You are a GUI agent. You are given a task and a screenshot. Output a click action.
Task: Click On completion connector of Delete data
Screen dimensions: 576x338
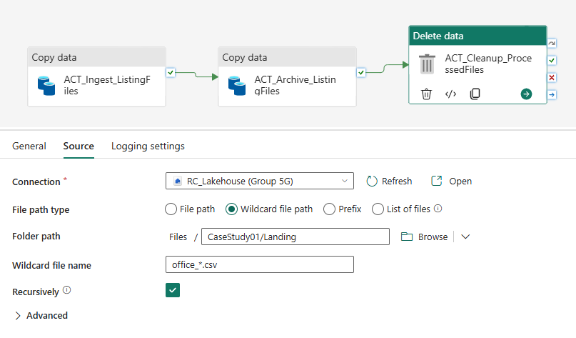(x=552, y=94)
